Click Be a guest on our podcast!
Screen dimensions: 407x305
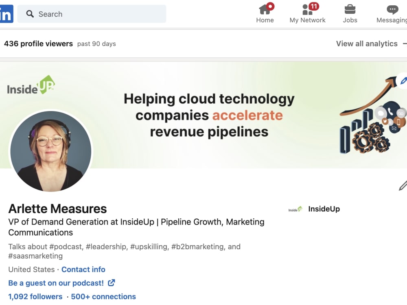point(55,283)
